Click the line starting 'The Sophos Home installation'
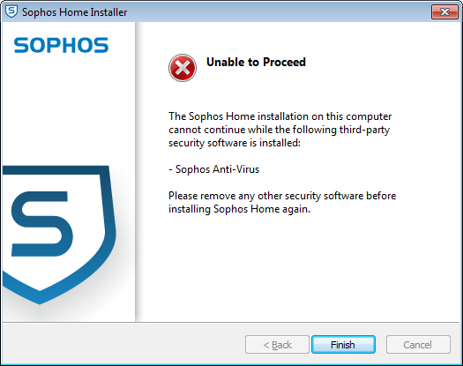 click(280, 116)
